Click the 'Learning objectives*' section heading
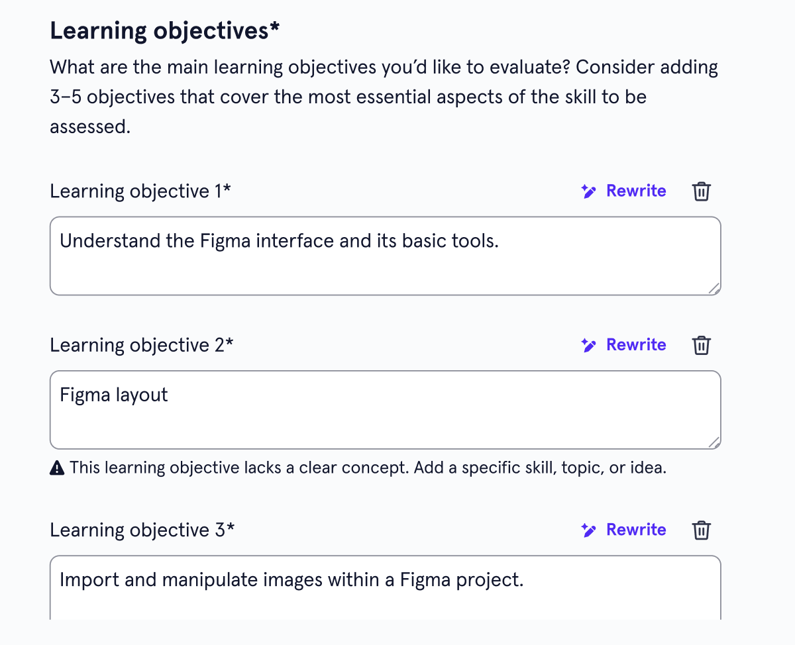The image size is (795, 645). pyautogui.click(x=165, y=31)
